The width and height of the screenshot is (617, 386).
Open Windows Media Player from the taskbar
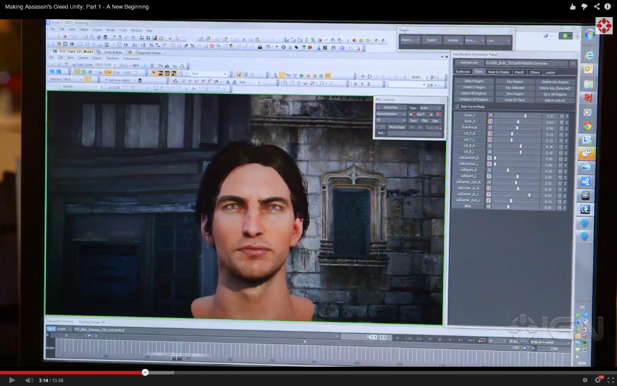pyautogui.click(x=588, y=112)
